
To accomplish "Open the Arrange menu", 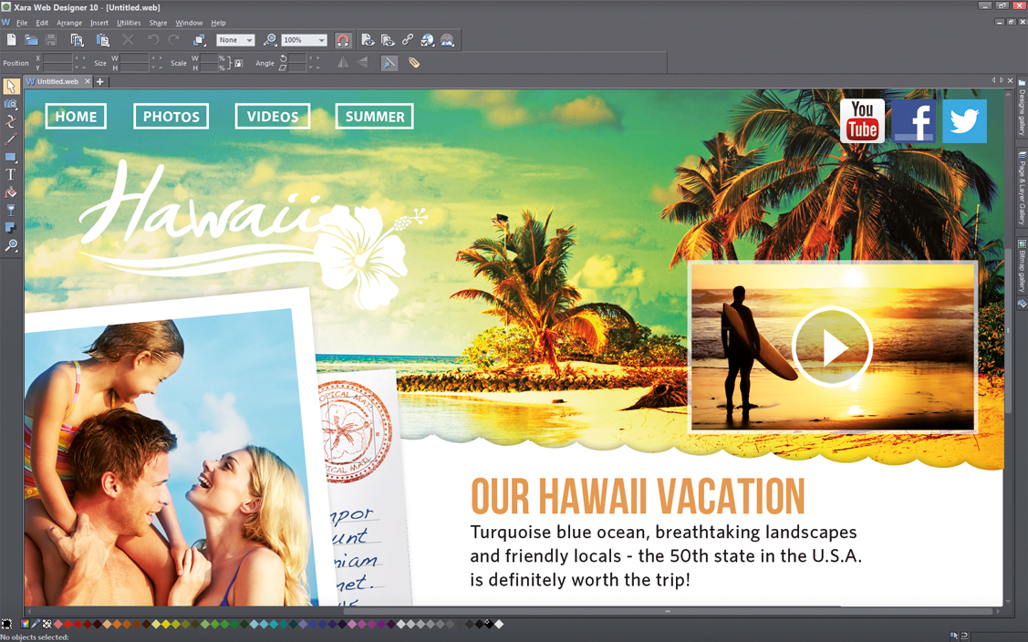I will tap(69, 23).
